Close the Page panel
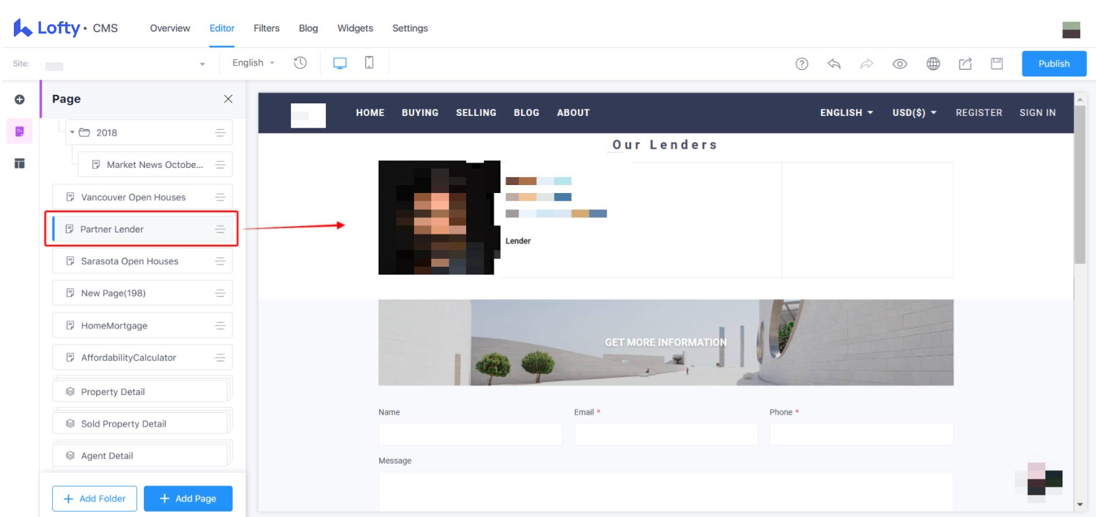 click(228, 99)
